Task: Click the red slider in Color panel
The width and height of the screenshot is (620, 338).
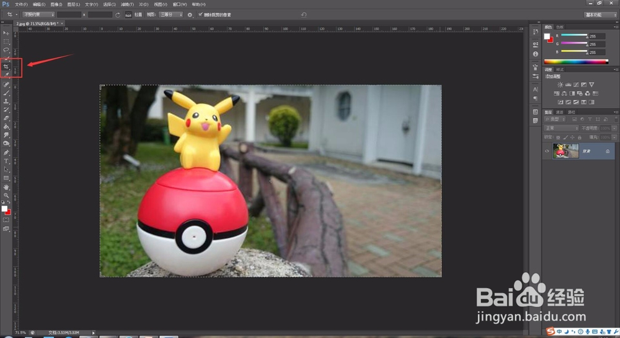Action: point(574,35)
